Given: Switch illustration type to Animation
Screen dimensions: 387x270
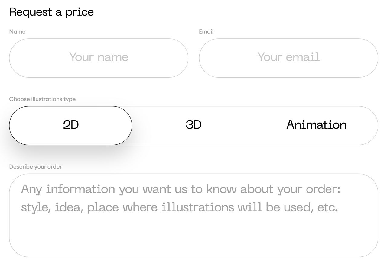Looking at the screenshot, I should 316,125.
